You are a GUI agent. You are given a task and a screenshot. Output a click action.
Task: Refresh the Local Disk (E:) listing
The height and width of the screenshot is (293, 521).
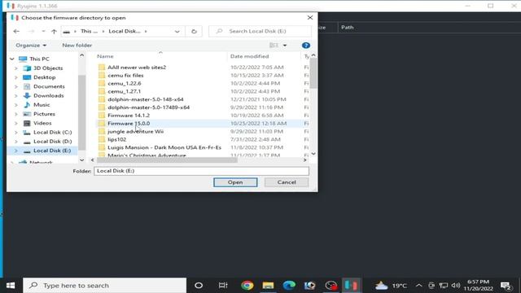click(194, 31)
